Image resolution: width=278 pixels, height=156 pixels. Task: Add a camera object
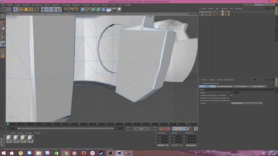(114, 10)
